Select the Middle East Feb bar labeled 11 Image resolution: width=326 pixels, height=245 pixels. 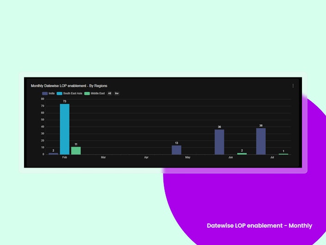76,151
